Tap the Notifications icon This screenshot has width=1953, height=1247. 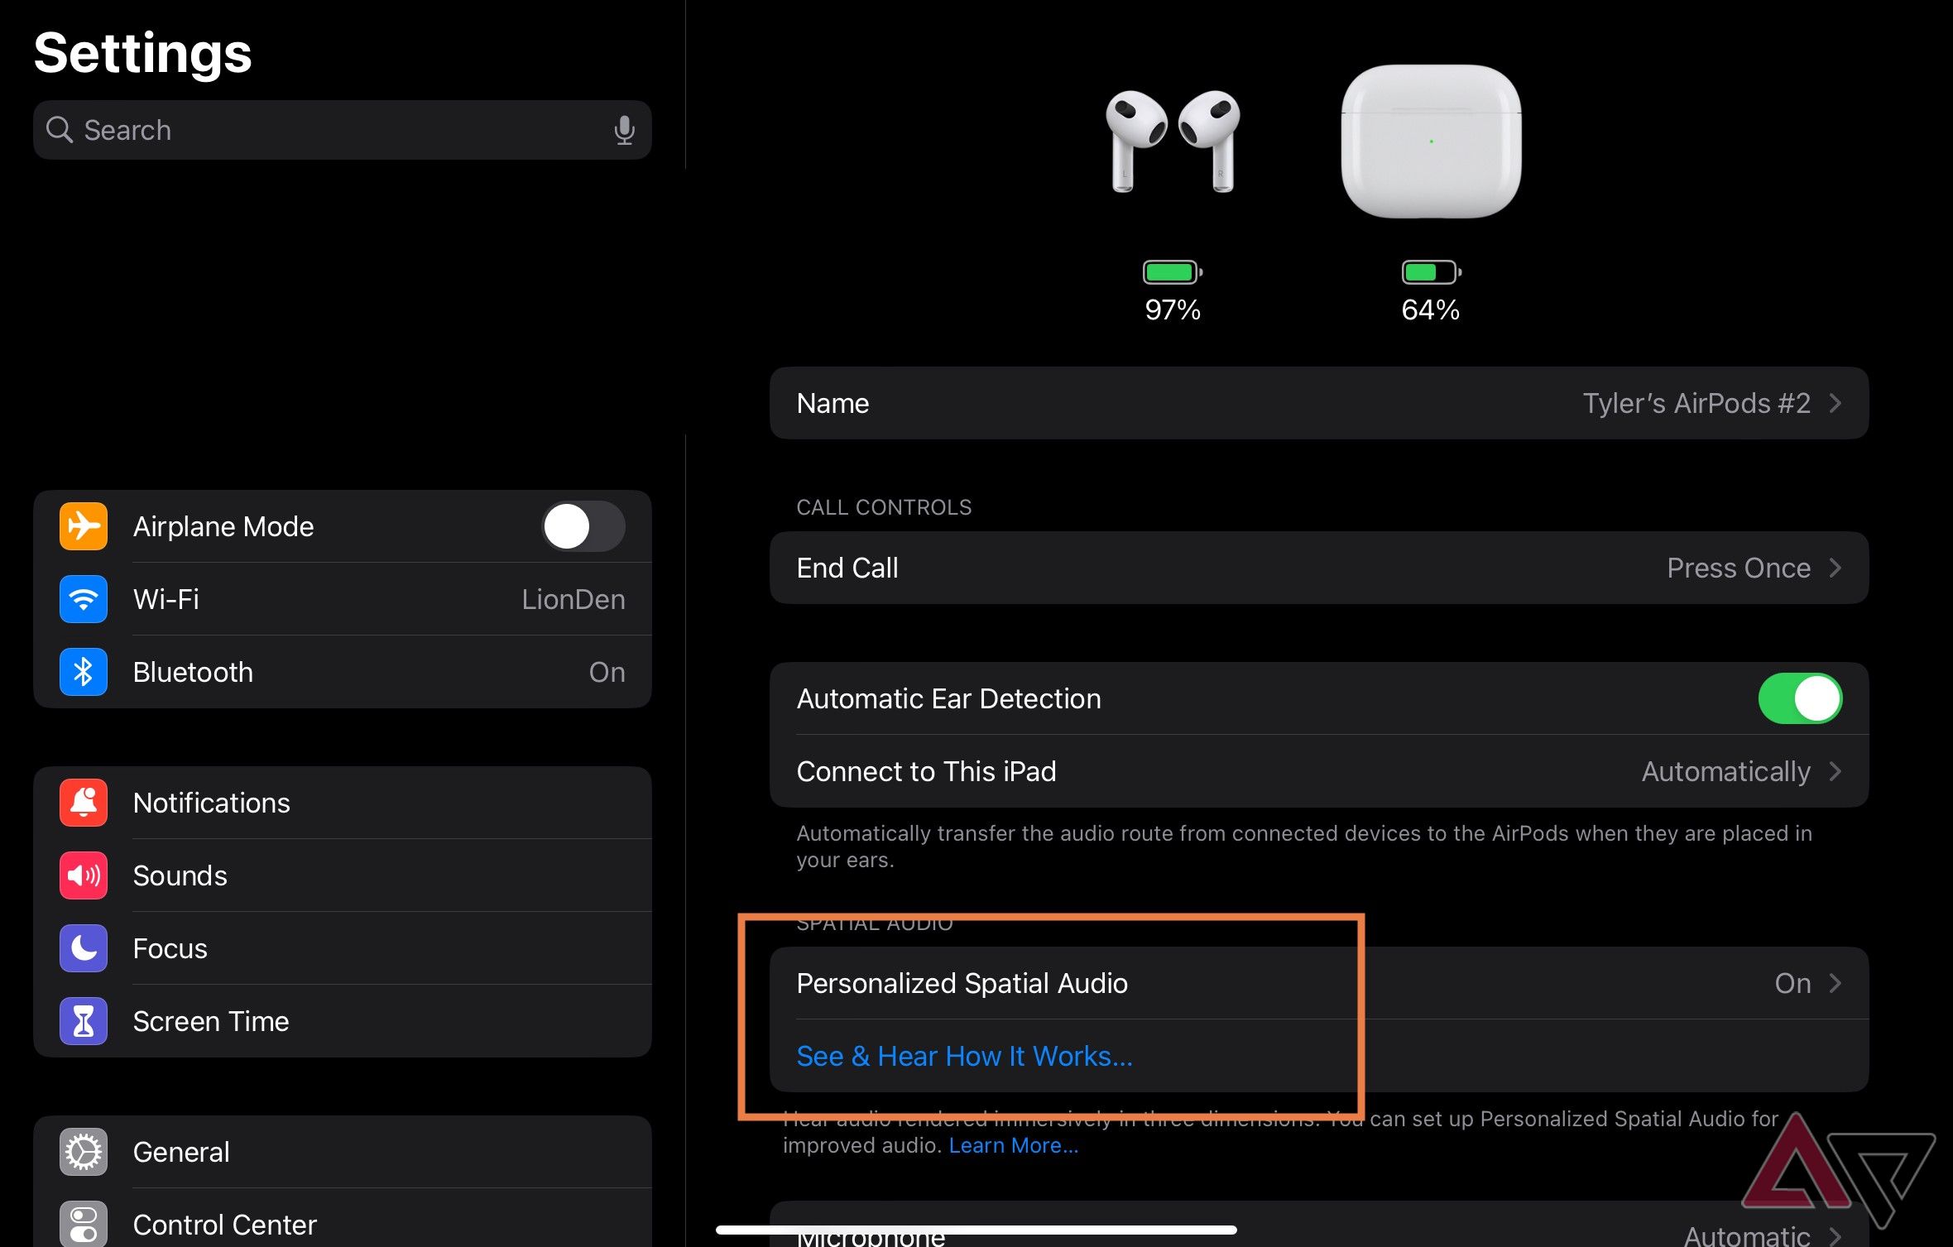(83, 802)
